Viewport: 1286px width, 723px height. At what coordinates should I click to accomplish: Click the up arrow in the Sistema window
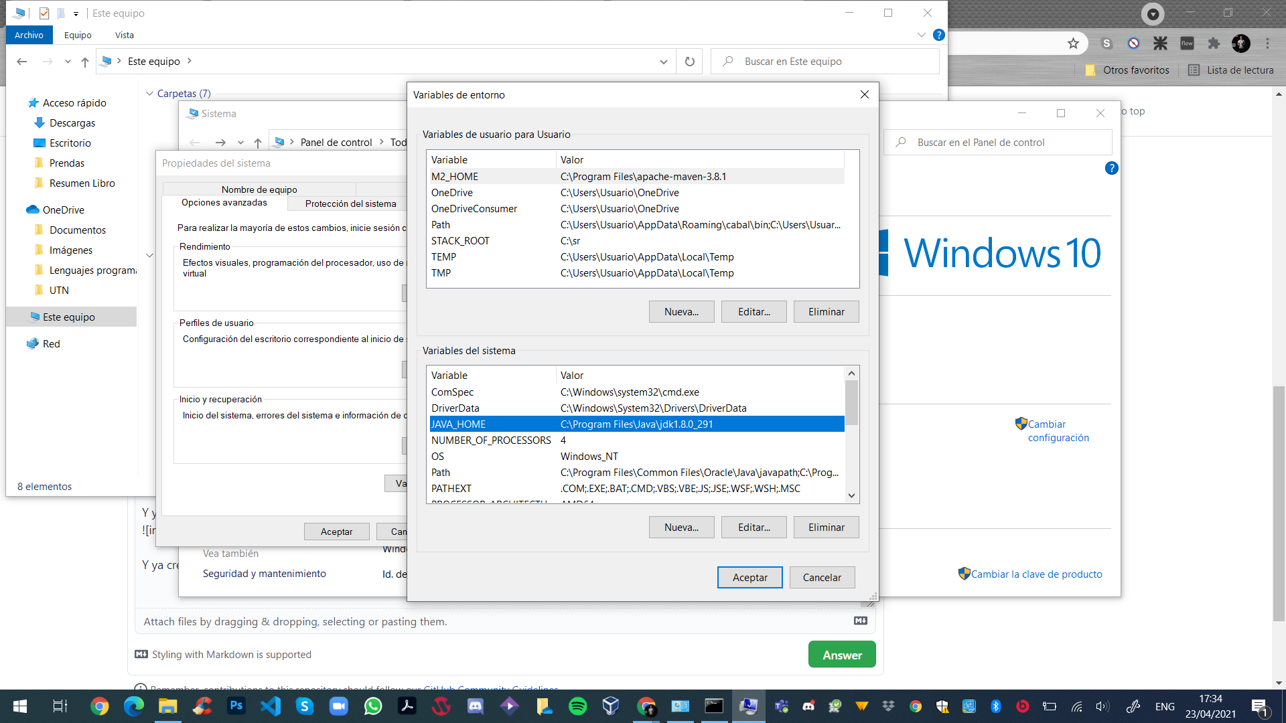tap(258, 143)
